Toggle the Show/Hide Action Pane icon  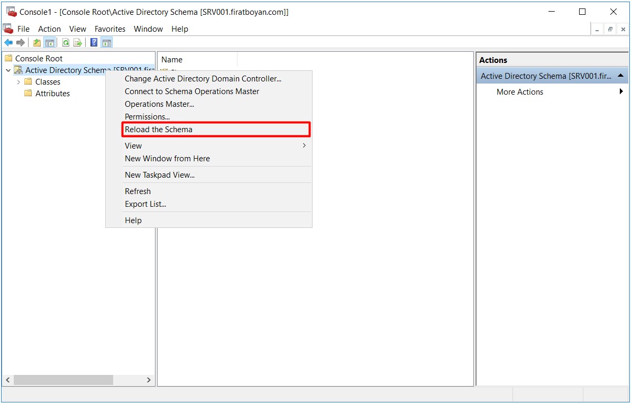tap(106, 43)
